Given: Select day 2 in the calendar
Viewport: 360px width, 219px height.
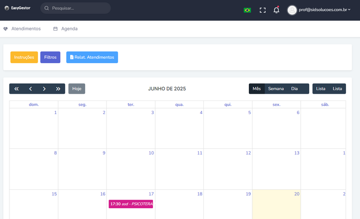Looking at the screenshot, I should (x=104, y=113).
